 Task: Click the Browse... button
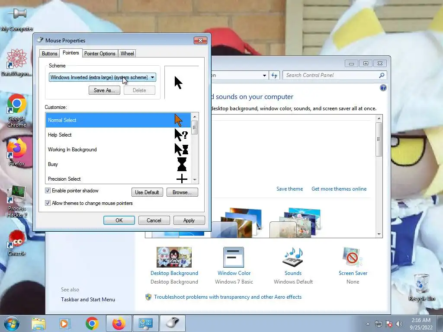pyautogui.click(x=182, y=192)
